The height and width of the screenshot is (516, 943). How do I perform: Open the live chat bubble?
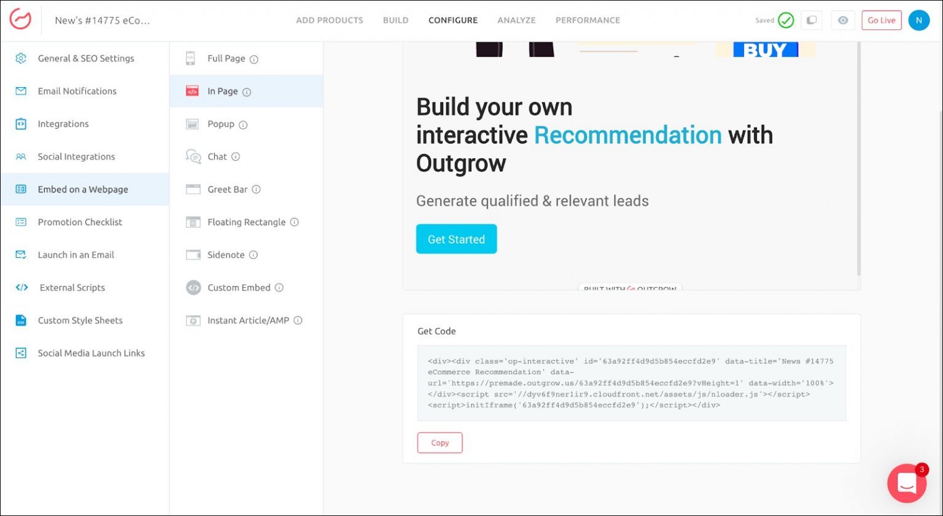pyautogui.click(x=906, y=483)
